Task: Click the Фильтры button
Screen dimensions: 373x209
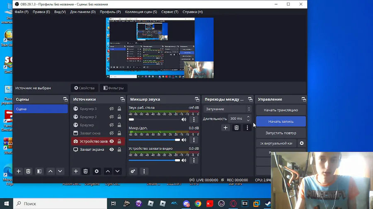Action: coord(114,88)
